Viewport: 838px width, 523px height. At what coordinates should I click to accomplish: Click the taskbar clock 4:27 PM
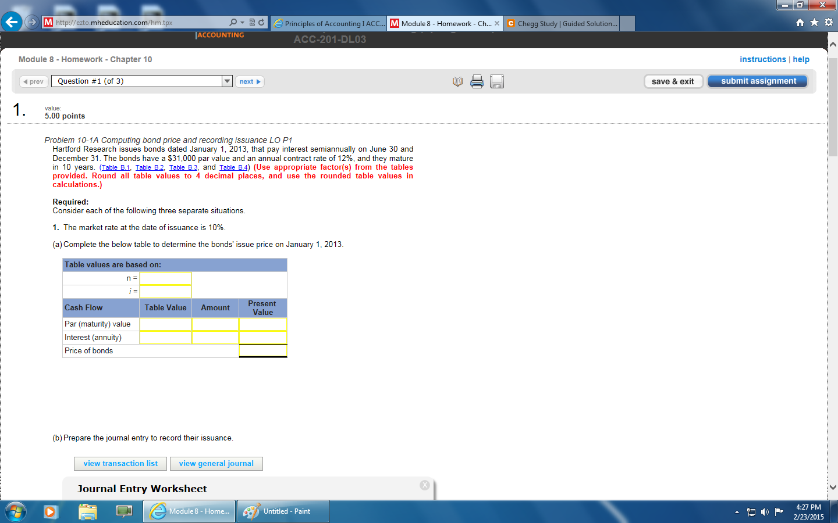pos(808,507)
